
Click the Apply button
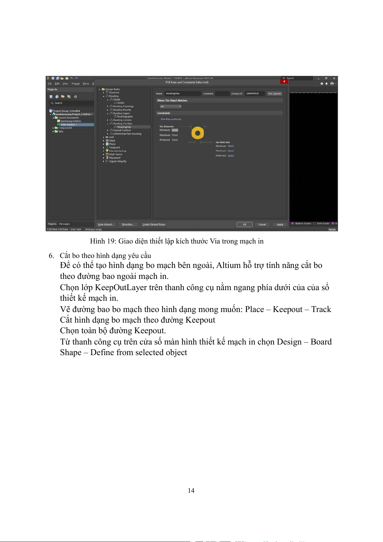[x=280, y=225]
